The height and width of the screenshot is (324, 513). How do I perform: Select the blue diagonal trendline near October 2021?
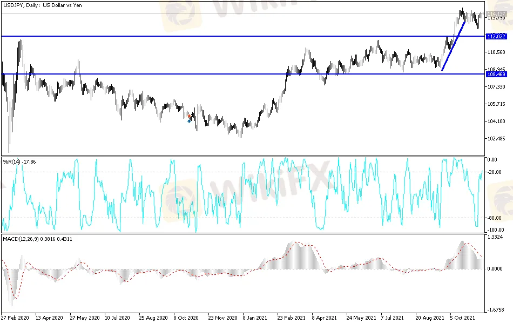click(454, 46)
